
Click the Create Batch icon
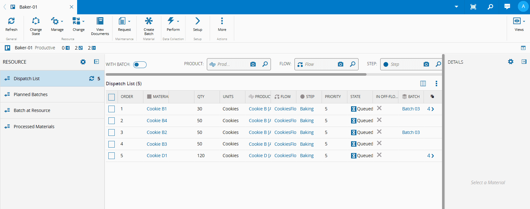tap(149, 21)
